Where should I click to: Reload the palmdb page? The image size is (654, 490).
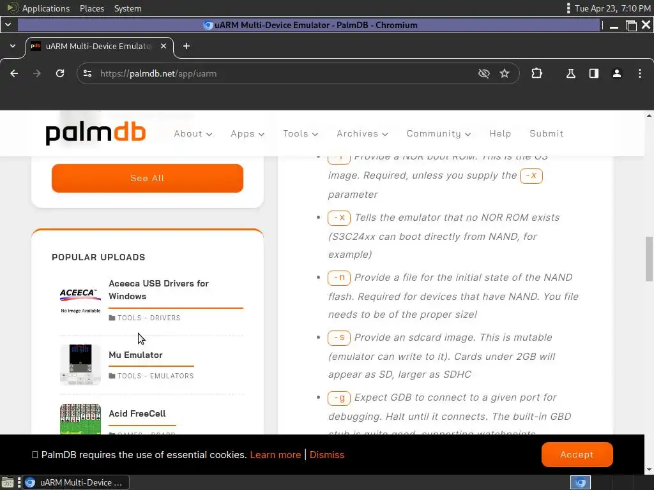coord(60,74)
